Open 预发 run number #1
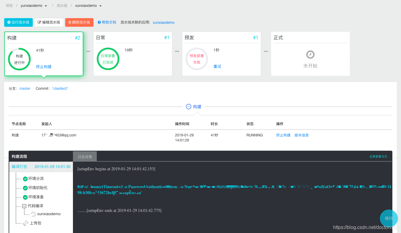 click(255, 37)
